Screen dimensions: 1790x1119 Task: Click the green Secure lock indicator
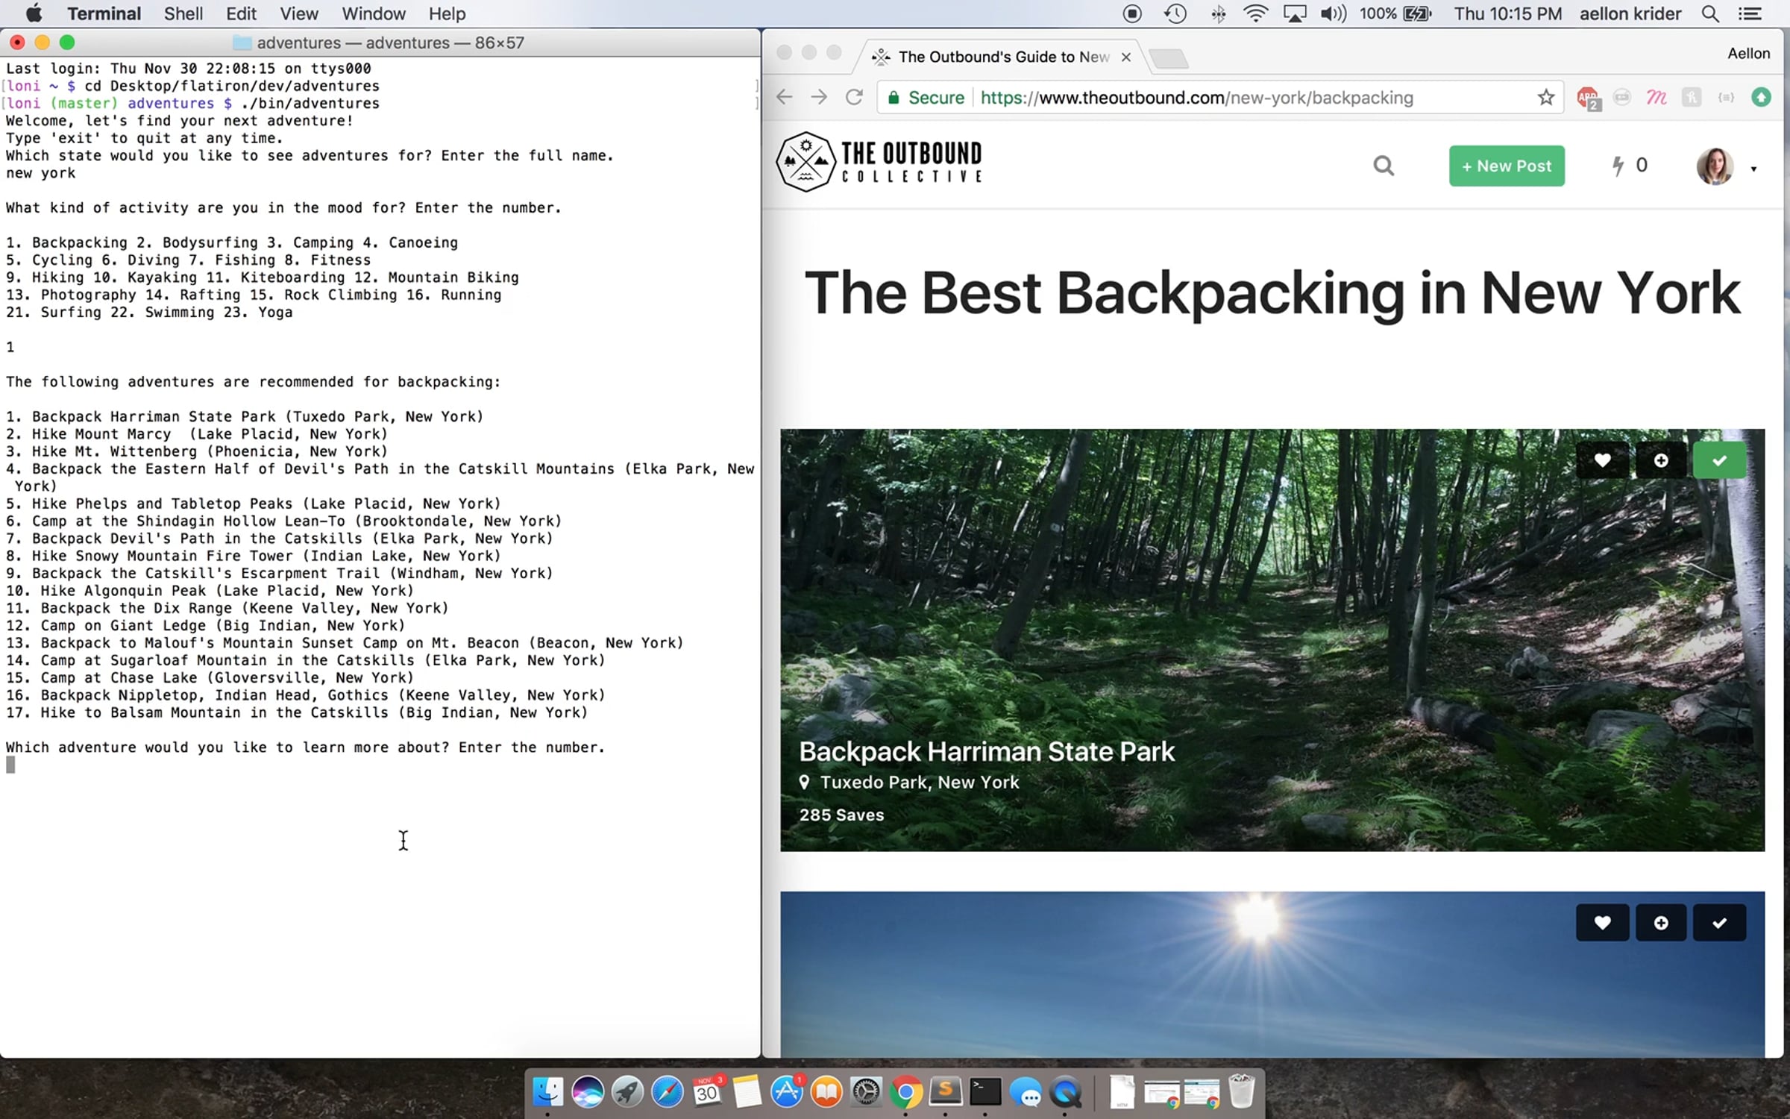[926, 98]
